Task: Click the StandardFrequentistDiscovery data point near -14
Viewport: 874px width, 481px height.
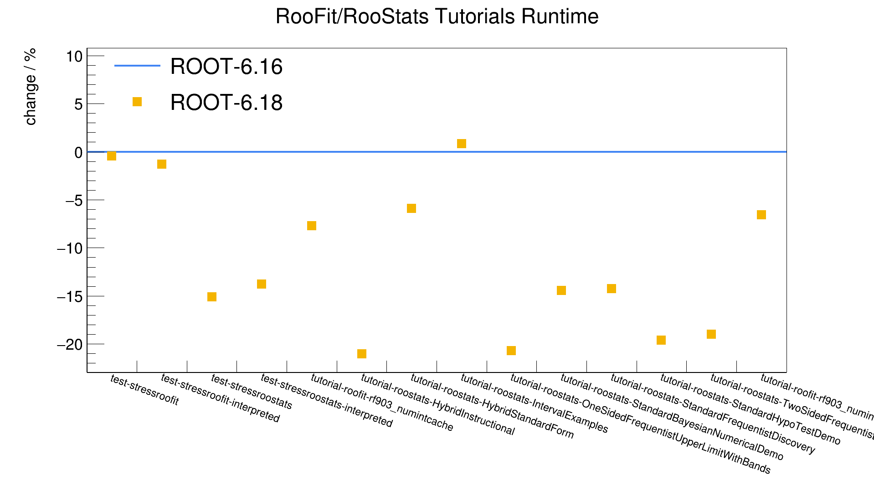Action: tap(612, 289)
